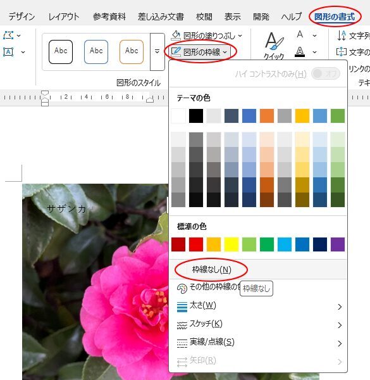Select the dark red standard color
This screenshot has width=370, height=380.
pyautogui.click(x=178, y=244)
